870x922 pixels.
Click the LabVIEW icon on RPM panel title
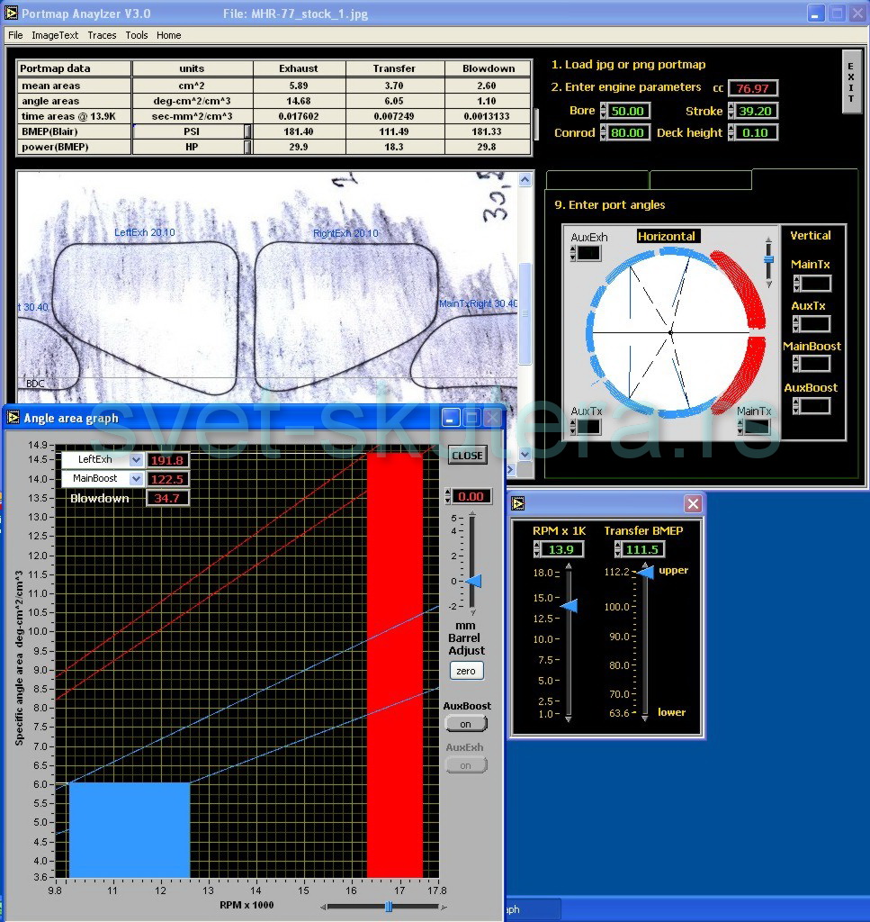pos(518,504)
